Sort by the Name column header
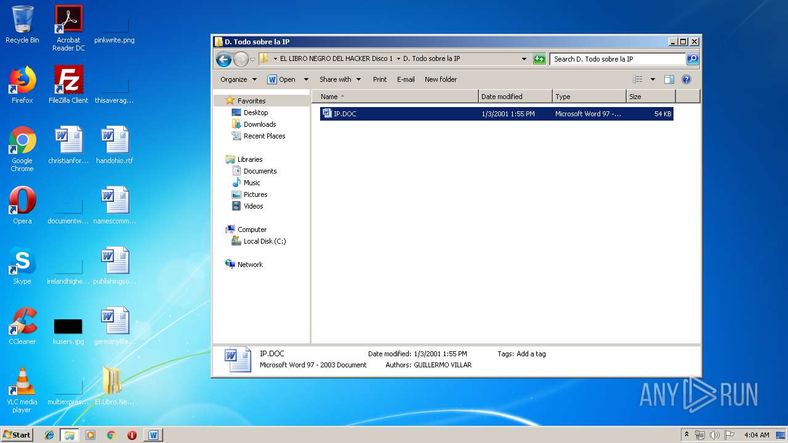This screenshot has height=443, width=788. pyautogui.click(x=395, y=97)
